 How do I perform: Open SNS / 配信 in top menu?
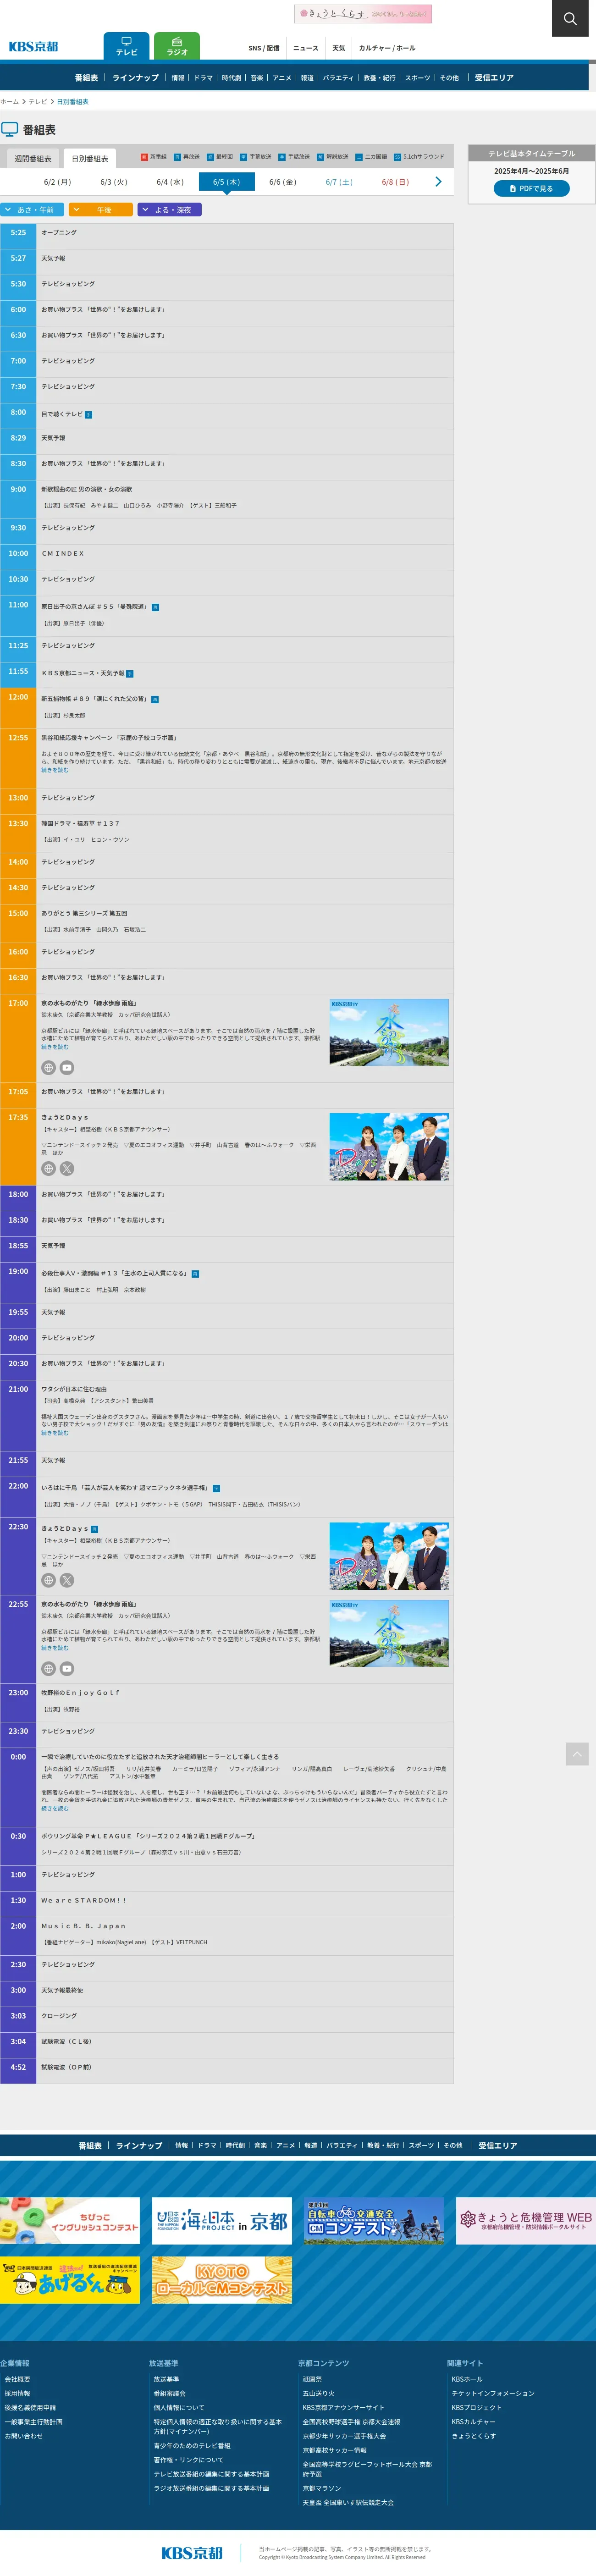pos(264,48)
